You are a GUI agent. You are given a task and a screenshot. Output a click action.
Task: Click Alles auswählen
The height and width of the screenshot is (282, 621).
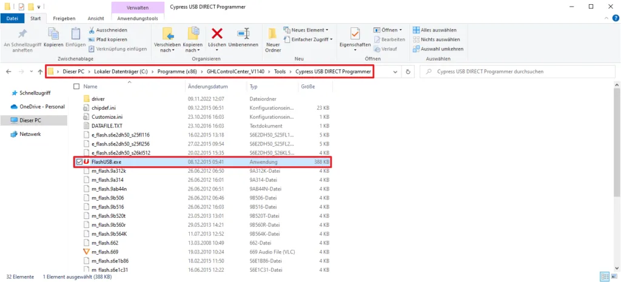click(435, 30)
